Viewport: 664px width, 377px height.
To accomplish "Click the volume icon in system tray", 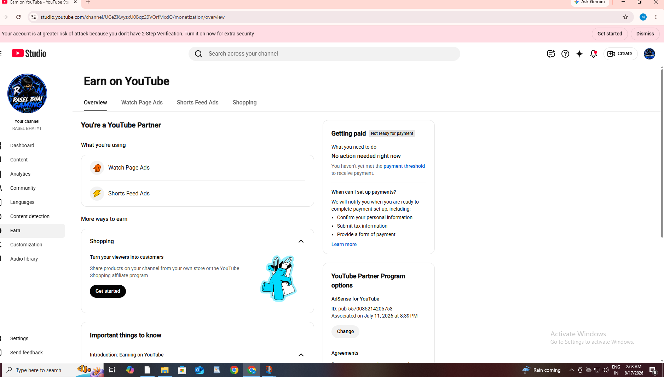I will (x=606, y=370).
